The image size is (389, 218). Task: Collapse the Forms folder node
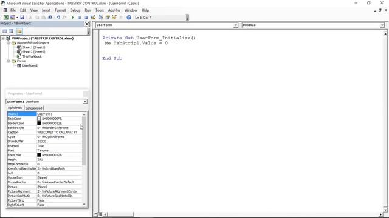[x=8, y=61]
